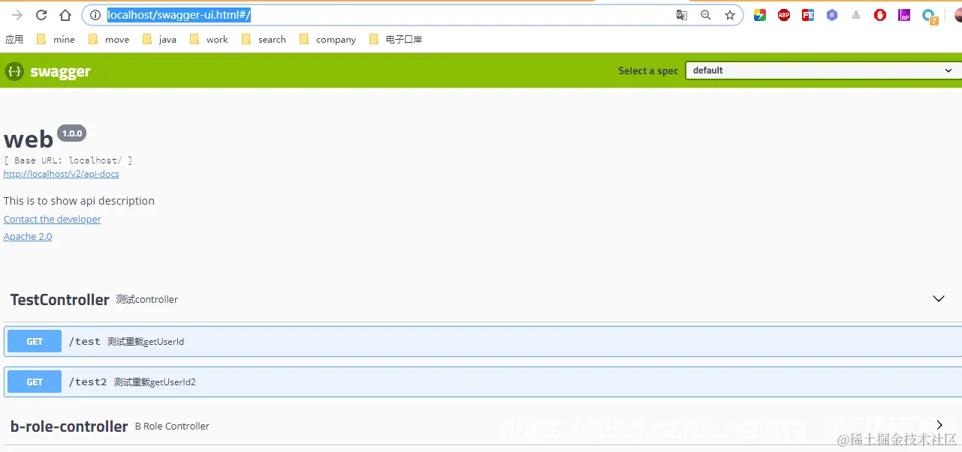The width and height of the screenshot is (962, 452).
Task: Bookmark this page with the star icon
Action: tap(730, 15)
